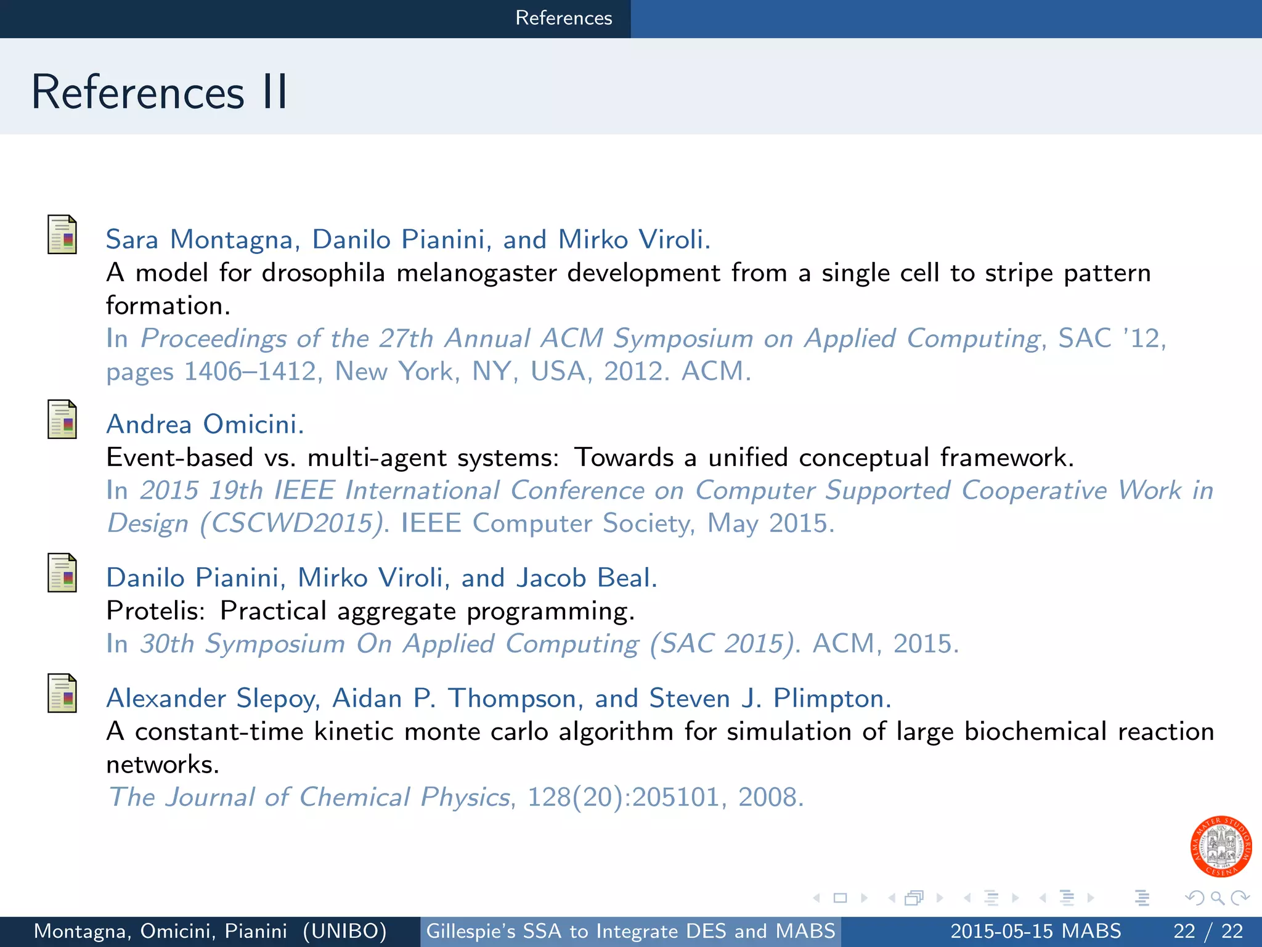Open the References section tab in header

(563, 18)
